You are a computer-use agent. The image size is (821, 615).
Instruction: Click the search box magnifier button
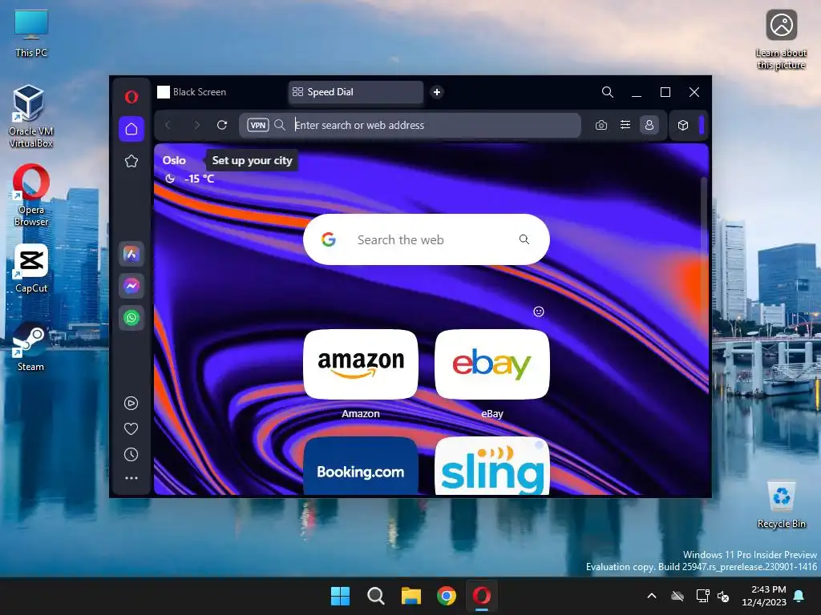524,239
